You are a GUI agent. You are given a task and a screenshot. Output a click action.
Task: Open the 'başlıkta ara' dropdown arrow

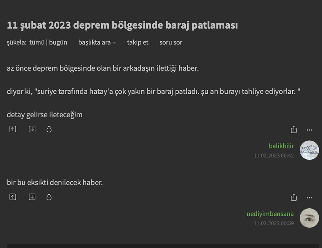tap(114, 43)
